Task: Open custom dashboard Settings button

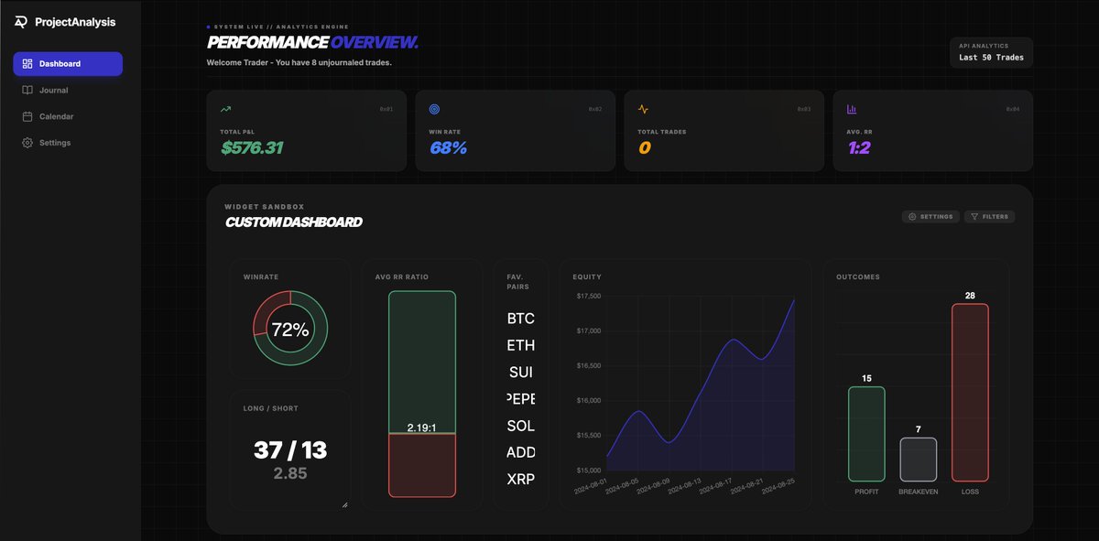Action: click(x=930, y=217)
